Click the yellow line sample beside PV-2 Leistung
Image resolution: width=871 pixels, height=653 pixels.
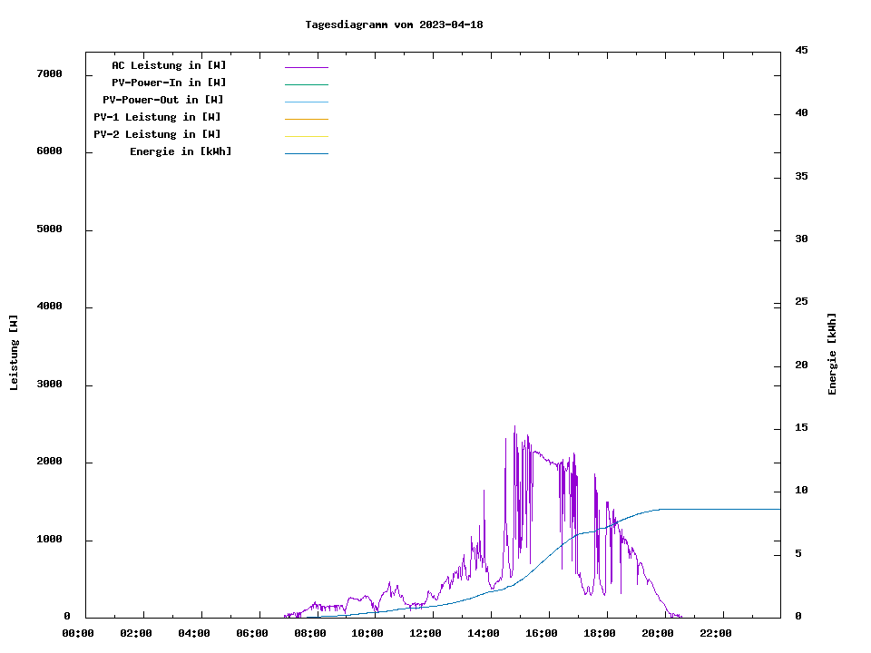306,136
